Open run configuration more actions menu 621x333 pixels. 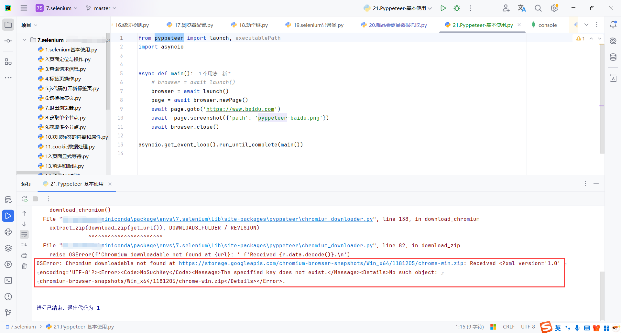471,8
